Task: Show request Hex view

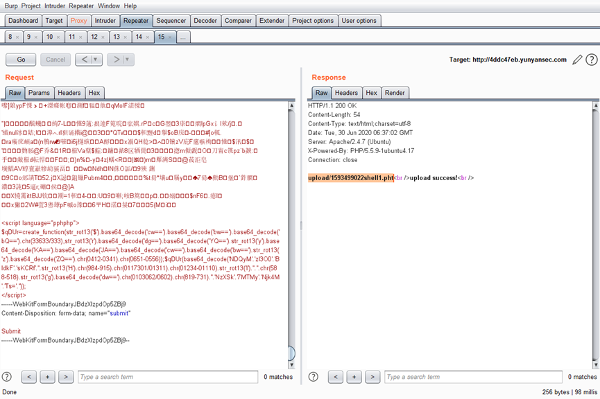Action: pyautogui.click(x=94, y=93)
